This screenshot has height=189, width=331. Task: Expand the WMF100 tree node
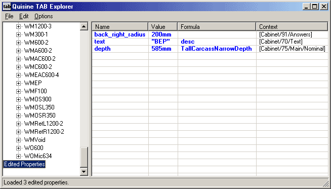18,91
